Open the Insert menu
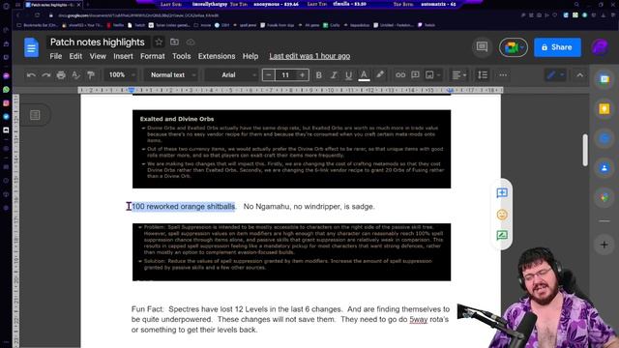Image resolution: width=619 pixels, height=348 pixels. coord(123,56)
